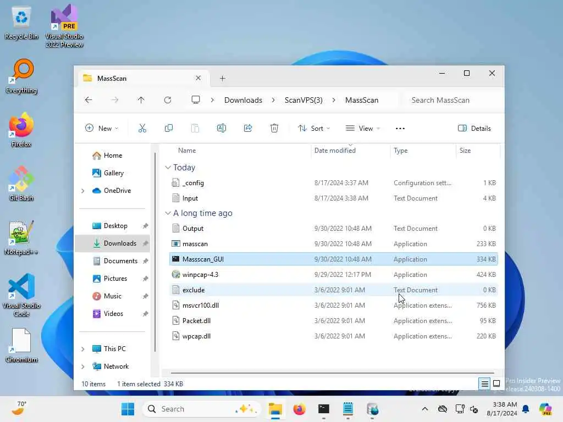The width and height of the screenshot is (563, 422).
Task: Click the Rename icon in toolbar
Action: 222,128
